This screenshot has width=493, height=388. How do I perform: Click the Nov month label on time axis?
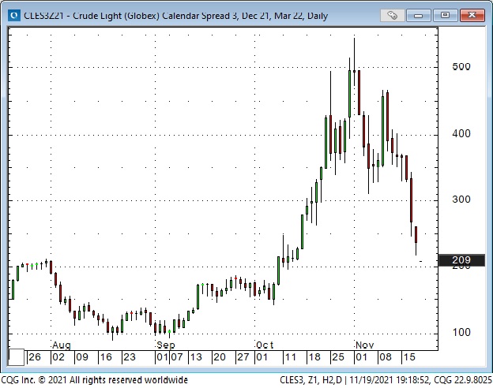click(x=365, y=345)
